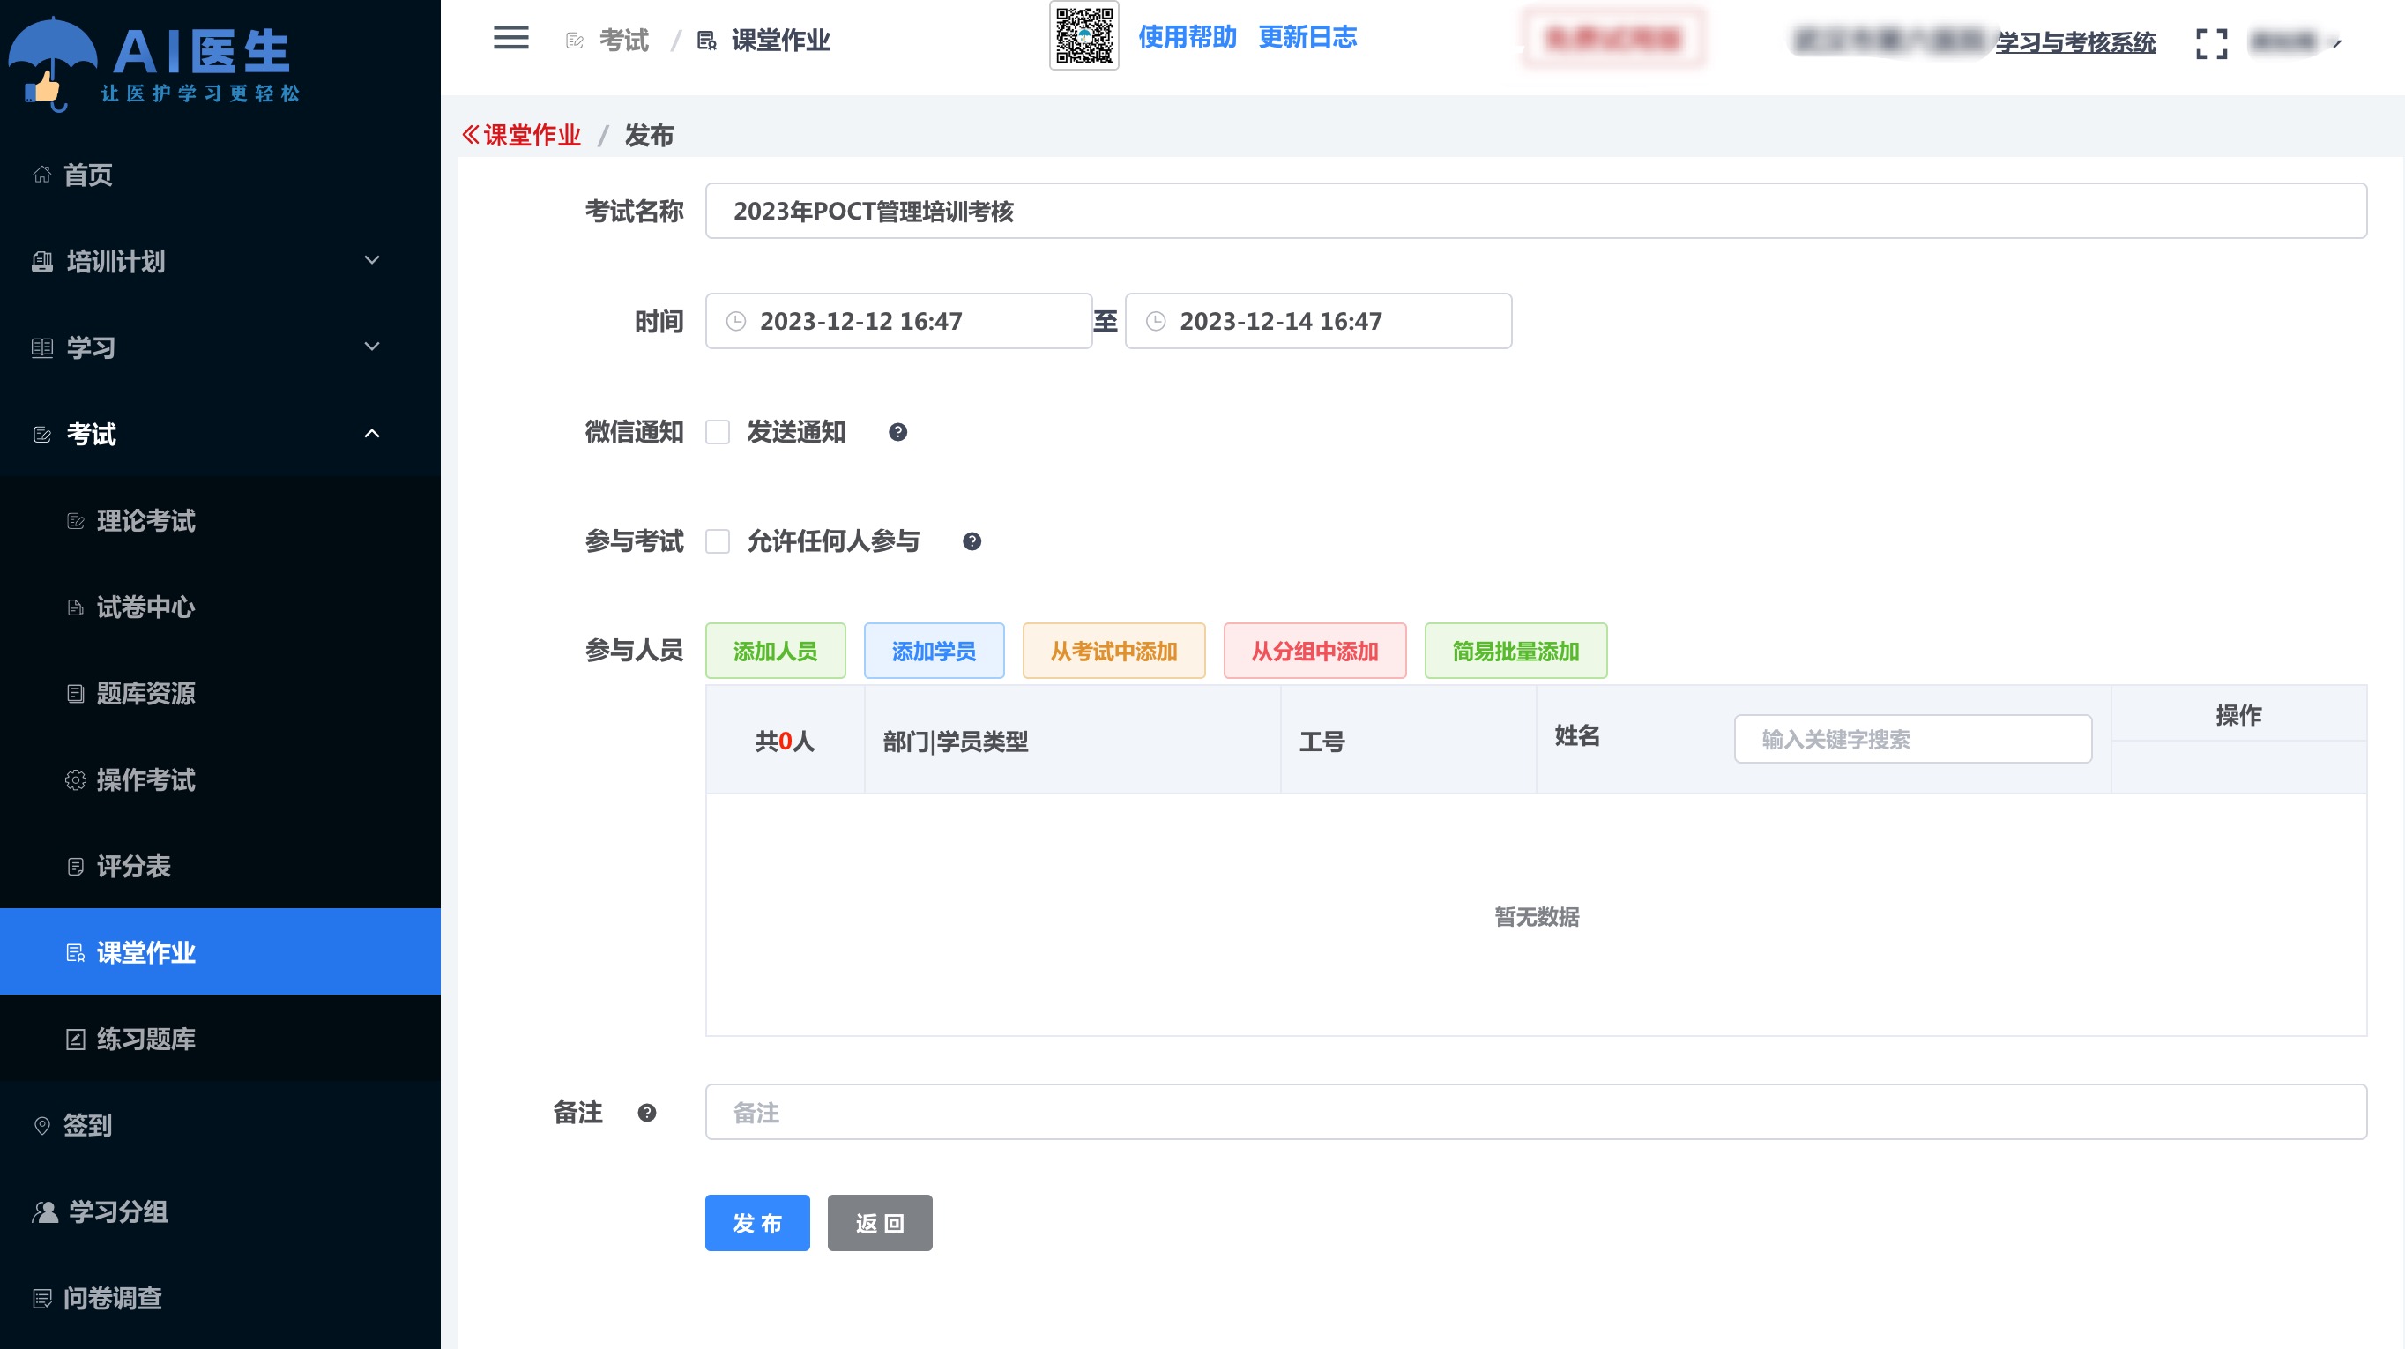Click the 操作 column header
2405x1349 pixels.
point(2237,715)
